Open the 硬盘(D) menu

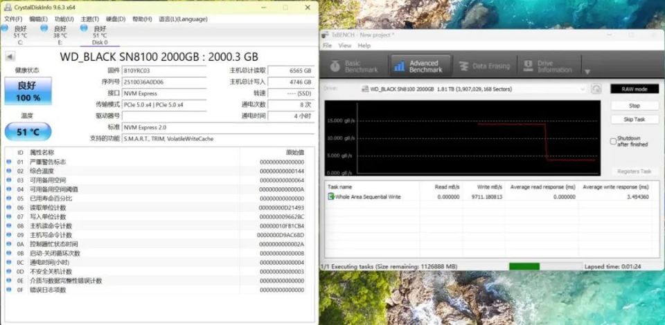pyautogui.click(x=116, y=19)
